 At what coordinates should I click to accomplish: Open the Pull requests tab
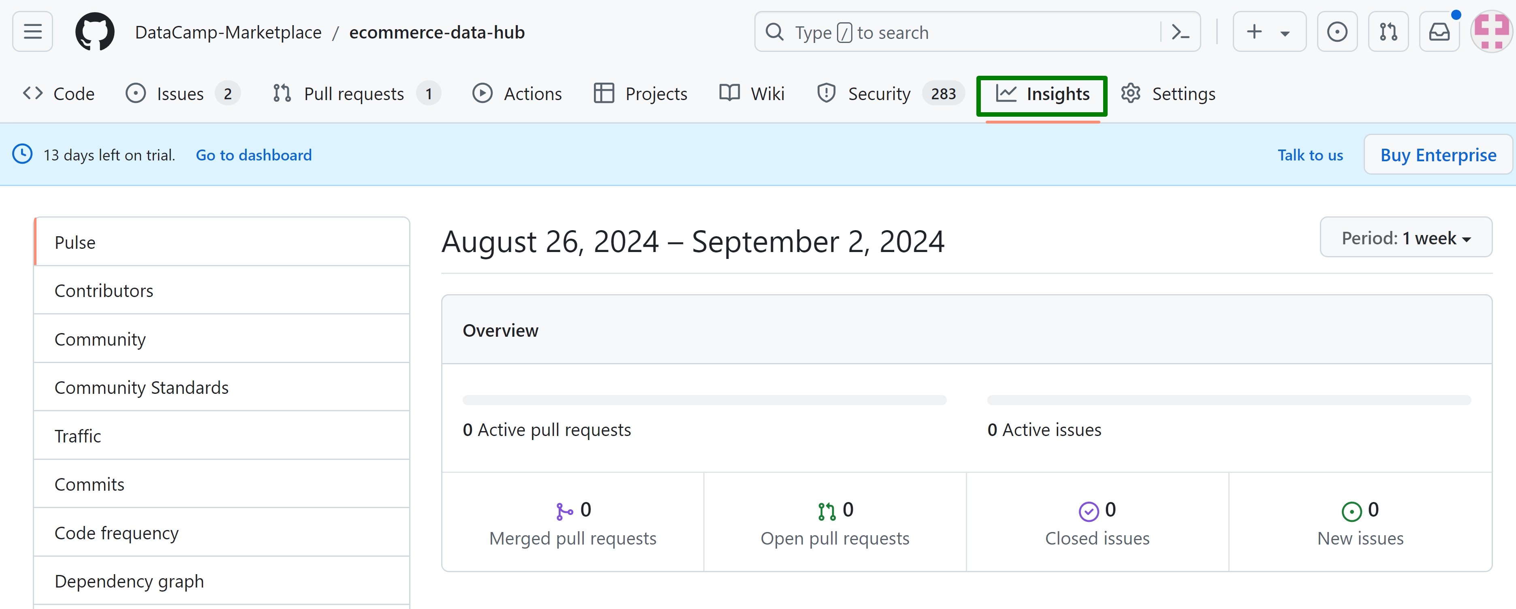tap(357, 94)
